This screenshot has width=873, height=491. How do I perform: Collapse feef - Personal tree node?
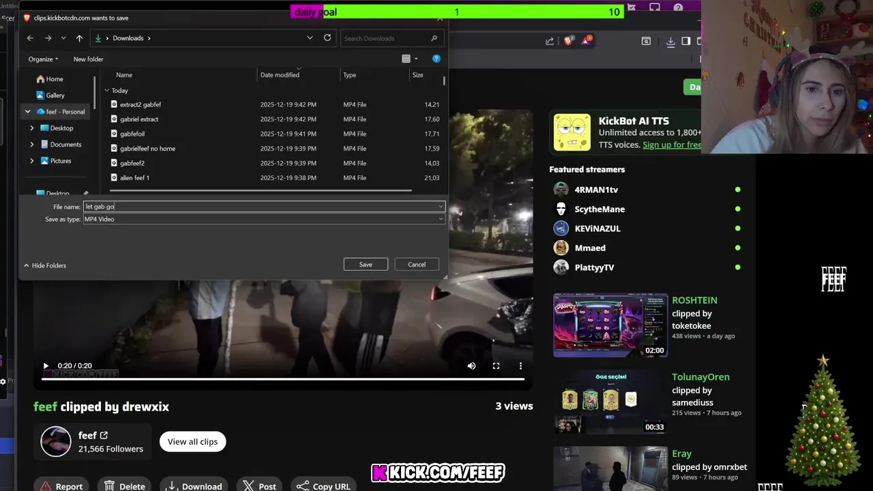[28, 112]
